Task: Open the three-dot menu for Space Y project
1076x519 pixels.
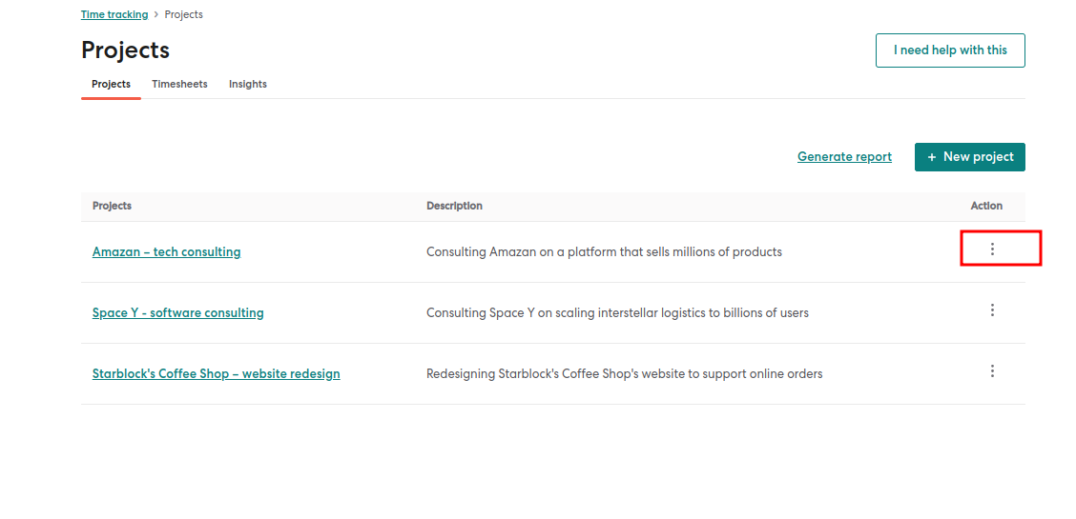Action: click(992, 310)
